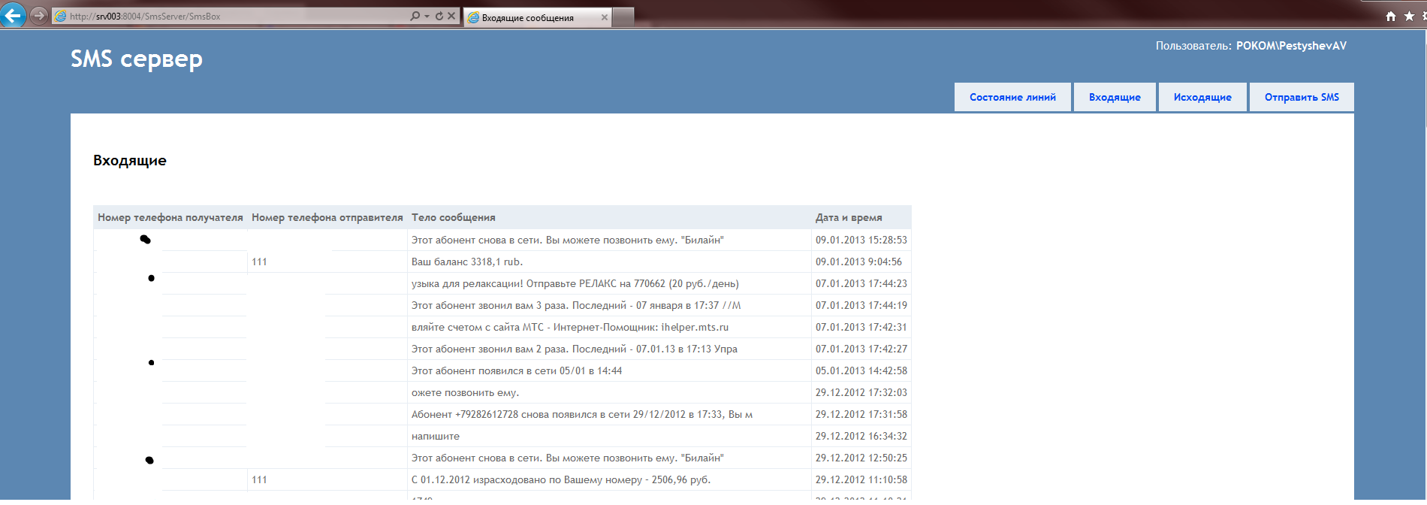Stop page loading with the X icon
The width and height of the screenshot is (1427, 505).
[451, 16]
